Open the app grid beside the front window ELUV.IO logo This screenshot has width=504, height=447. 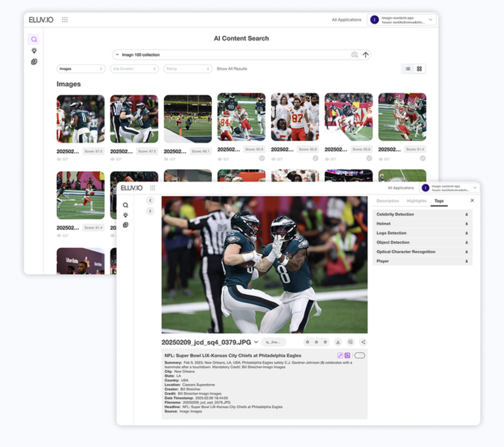coord(153,188)
